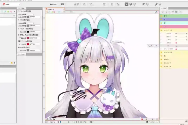Click the check-mark path icon in top toolbar
Viewport: 188px width, 125px height.
pyautogui.click(x=92, y=4)
